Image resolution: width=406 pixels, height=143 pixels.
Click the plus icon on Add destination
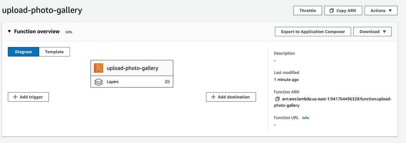[213, 97]
